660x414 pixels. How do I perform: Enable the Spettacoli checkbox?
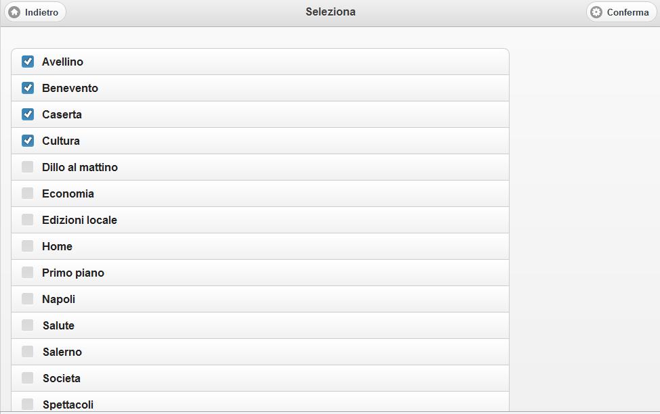pyautogui.click(x=28, y=404)
